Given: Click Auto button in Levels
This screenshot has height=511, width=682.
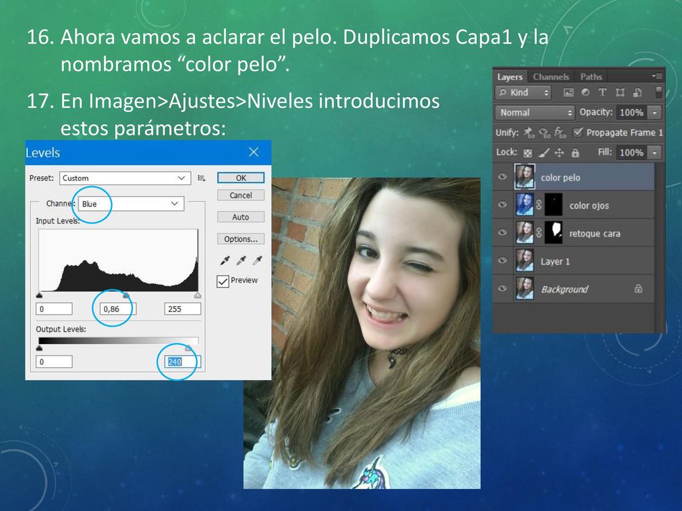Looking at the screenshot, I should tap(240, 217).
